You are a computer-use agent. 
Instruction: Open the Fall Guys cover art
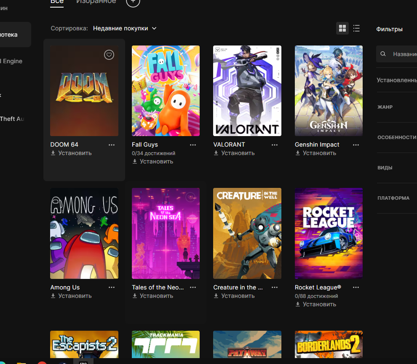click(x=166, y=91)
